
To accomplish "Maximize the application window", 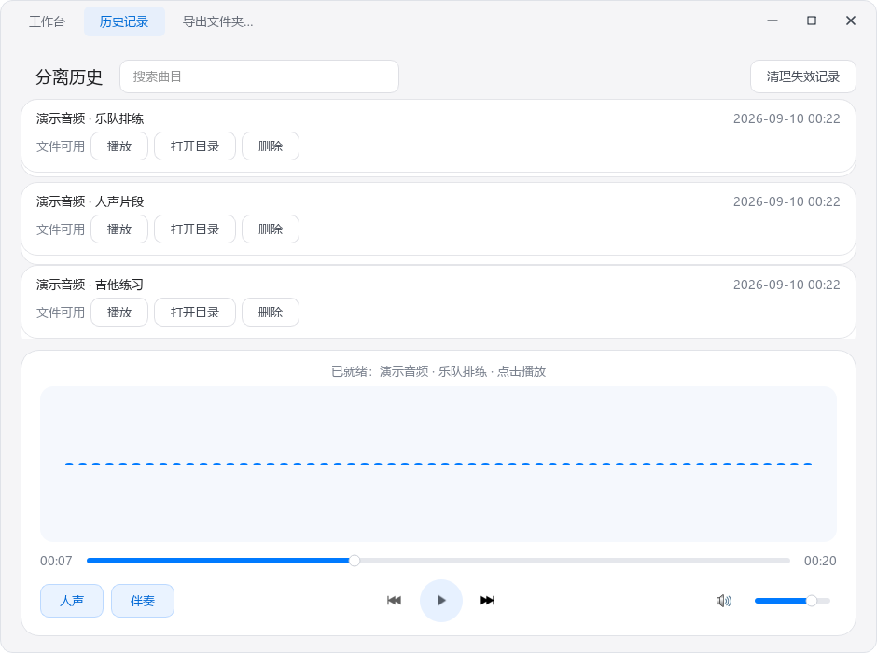I will [812, 21].
